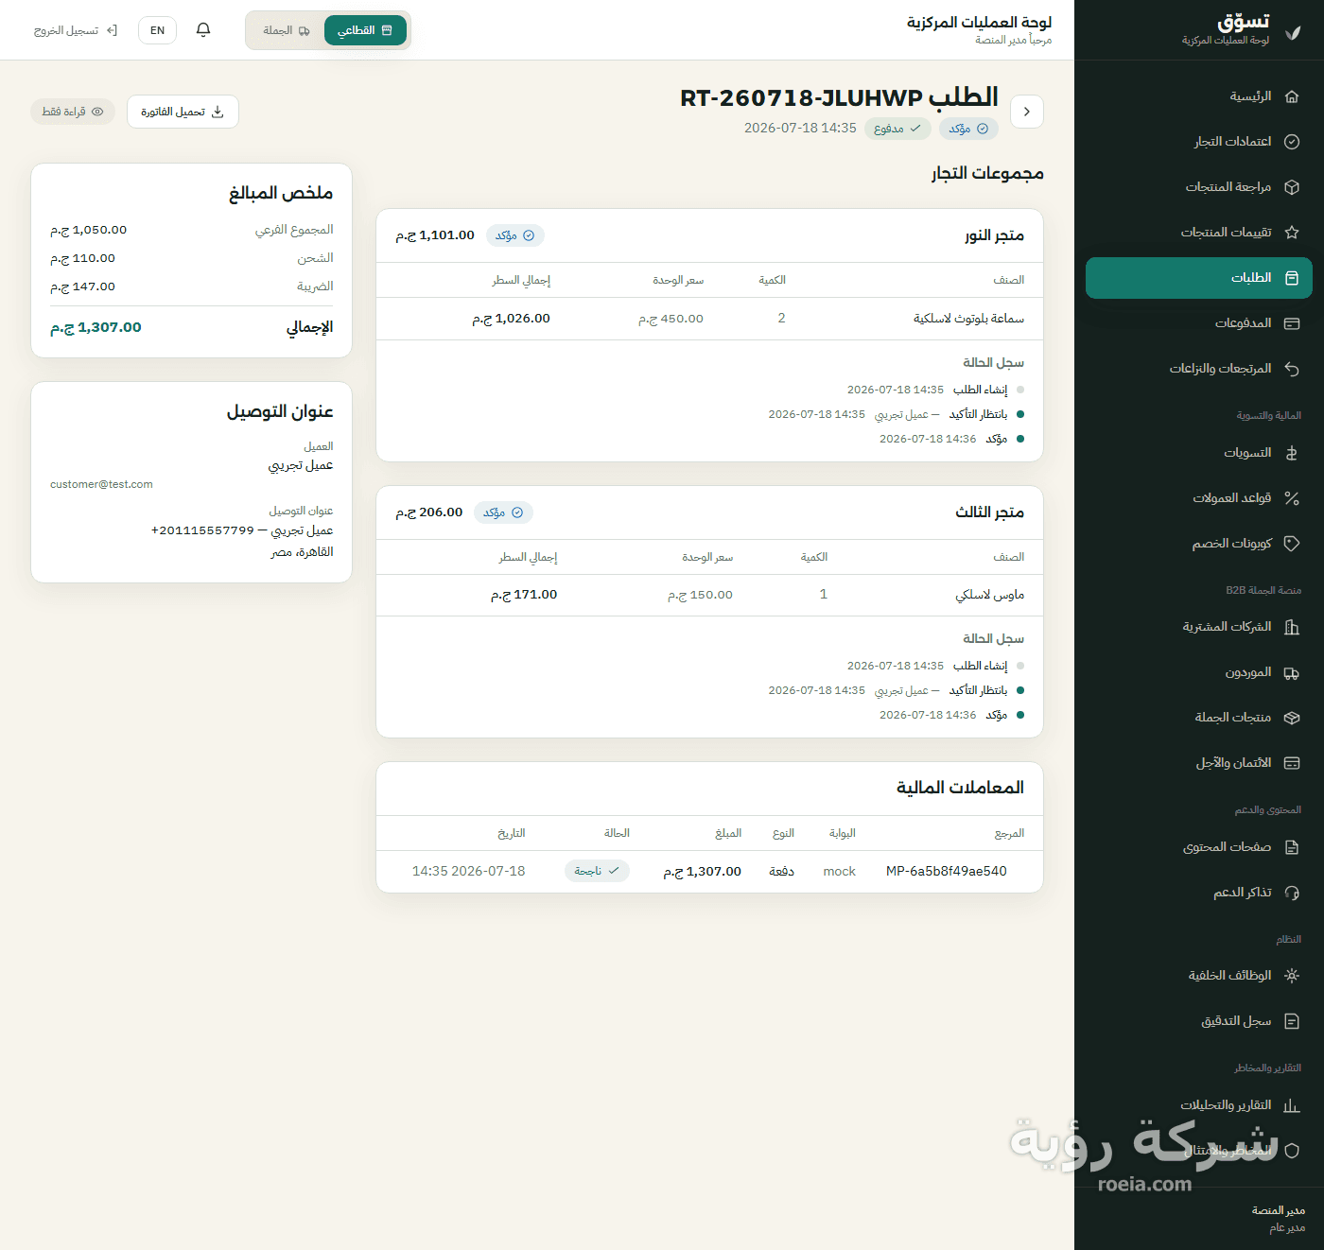This screenshot has height=1250, width=1324.
Task: Click the متجر الثالث merchant name
Action: click(x=989, y=512)
